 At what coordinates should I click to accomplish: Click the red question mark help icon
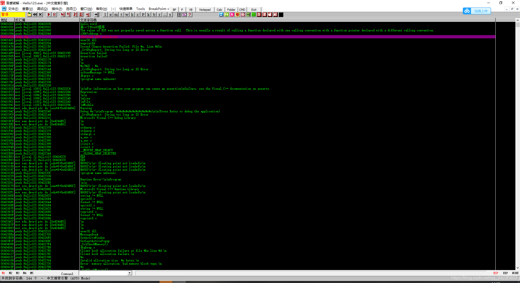coord(190,15)
